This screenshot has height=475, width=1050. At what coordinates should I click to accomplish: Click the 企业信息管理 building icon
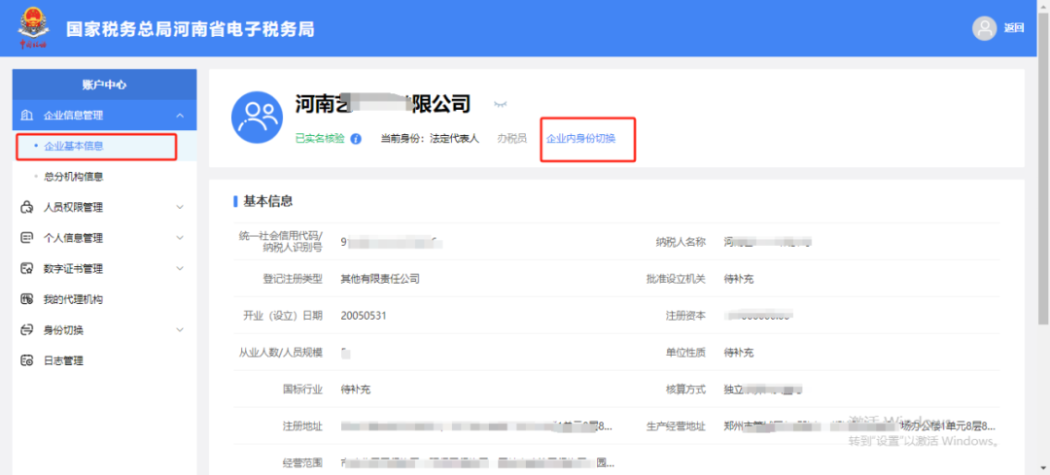click(27, 116)
